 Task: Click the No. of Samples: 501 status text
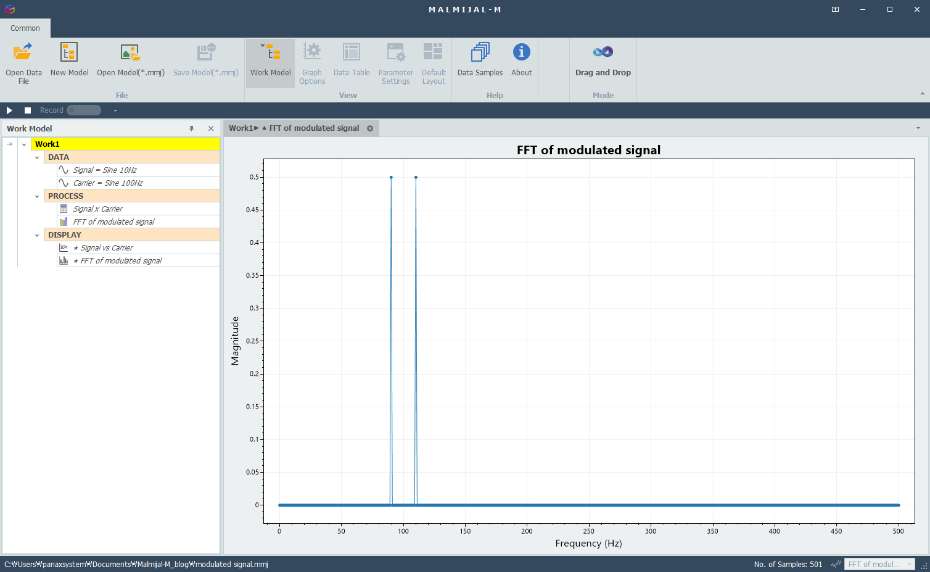point(788,564)
